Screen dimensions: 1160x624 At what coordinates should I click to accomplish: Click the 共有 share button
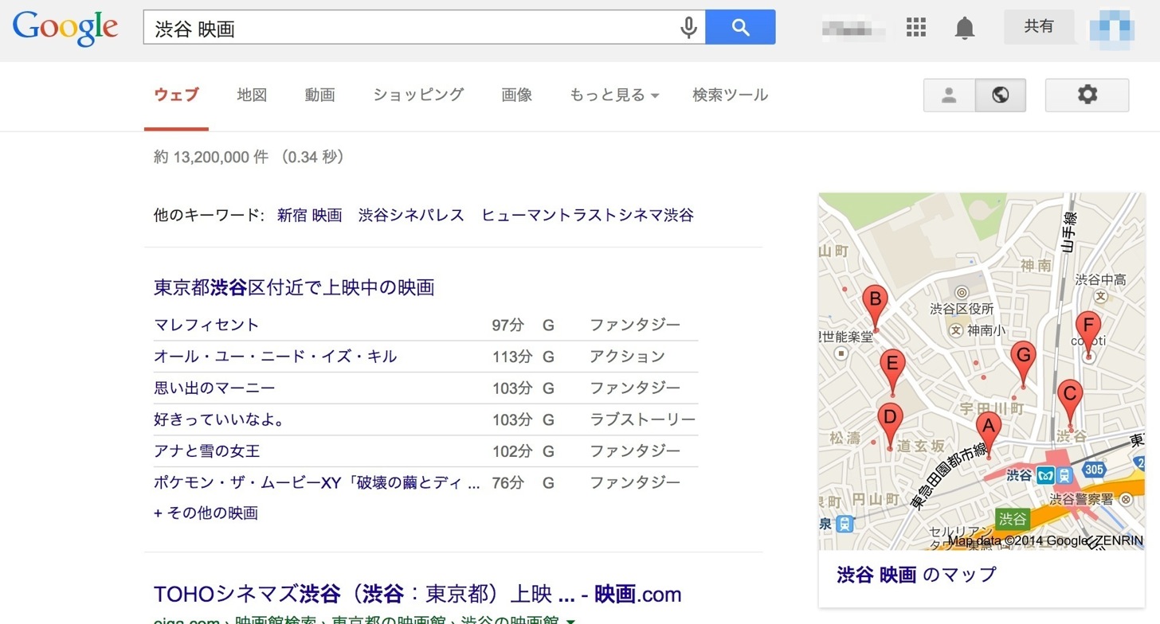coord(1039,26)
